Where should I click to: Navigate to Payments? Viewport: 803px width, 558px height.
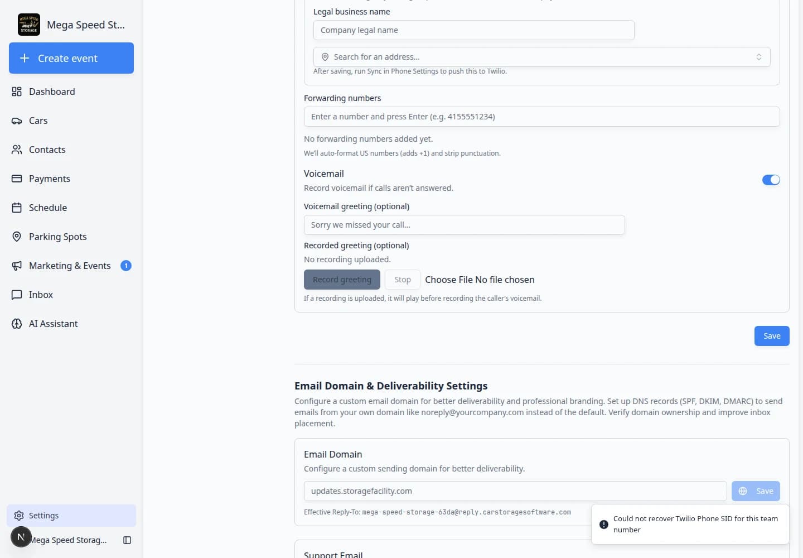pos(71,179)
